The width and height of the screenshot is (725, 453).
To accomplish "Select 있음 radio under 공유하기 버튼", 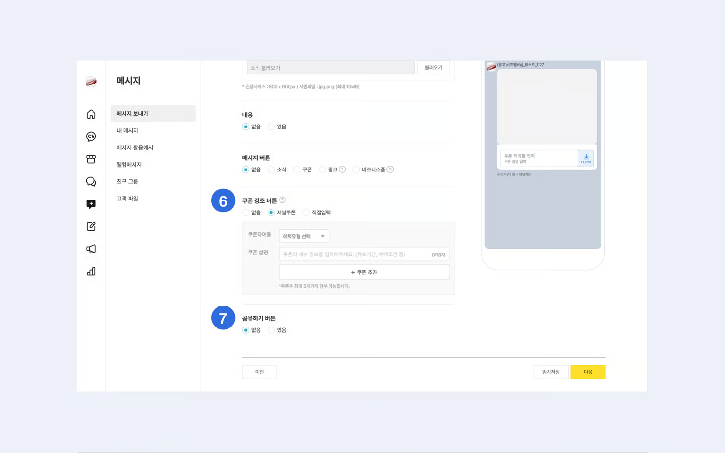I will coord(271,330).
